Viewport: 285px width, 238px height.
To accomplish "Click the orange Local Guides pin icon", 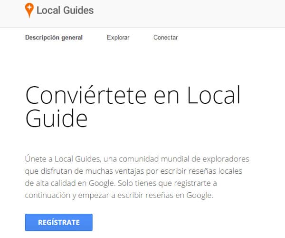I will click(29, 10).
